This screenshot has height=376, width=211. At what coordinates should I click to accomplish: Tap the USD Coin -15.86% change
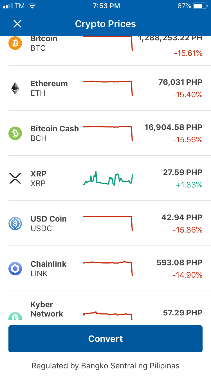tap(187, 230)
